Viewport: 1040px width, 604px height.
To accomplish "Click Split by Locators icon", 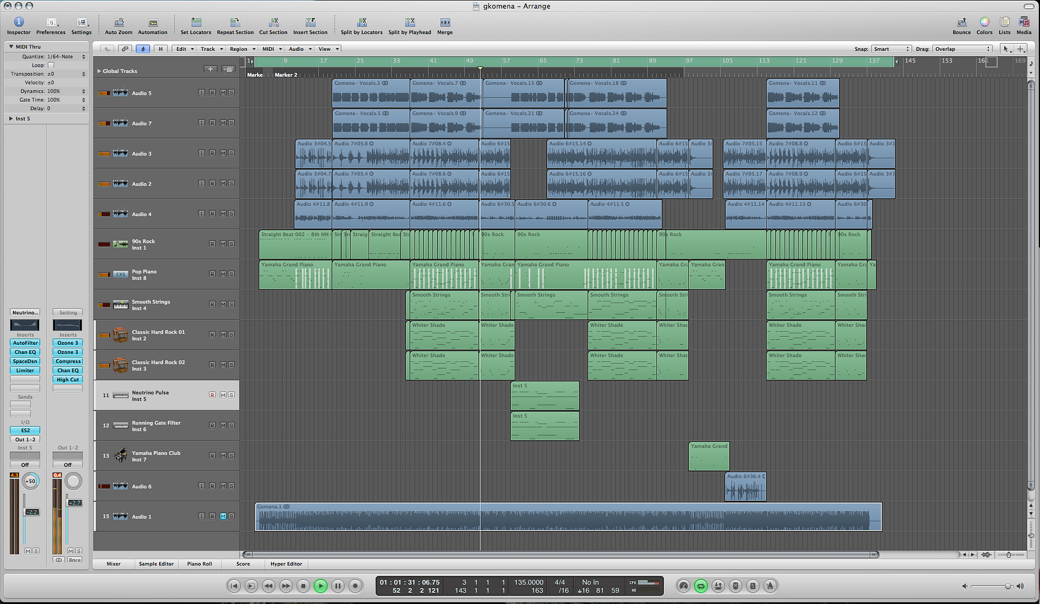I will [x=362, y=22].
